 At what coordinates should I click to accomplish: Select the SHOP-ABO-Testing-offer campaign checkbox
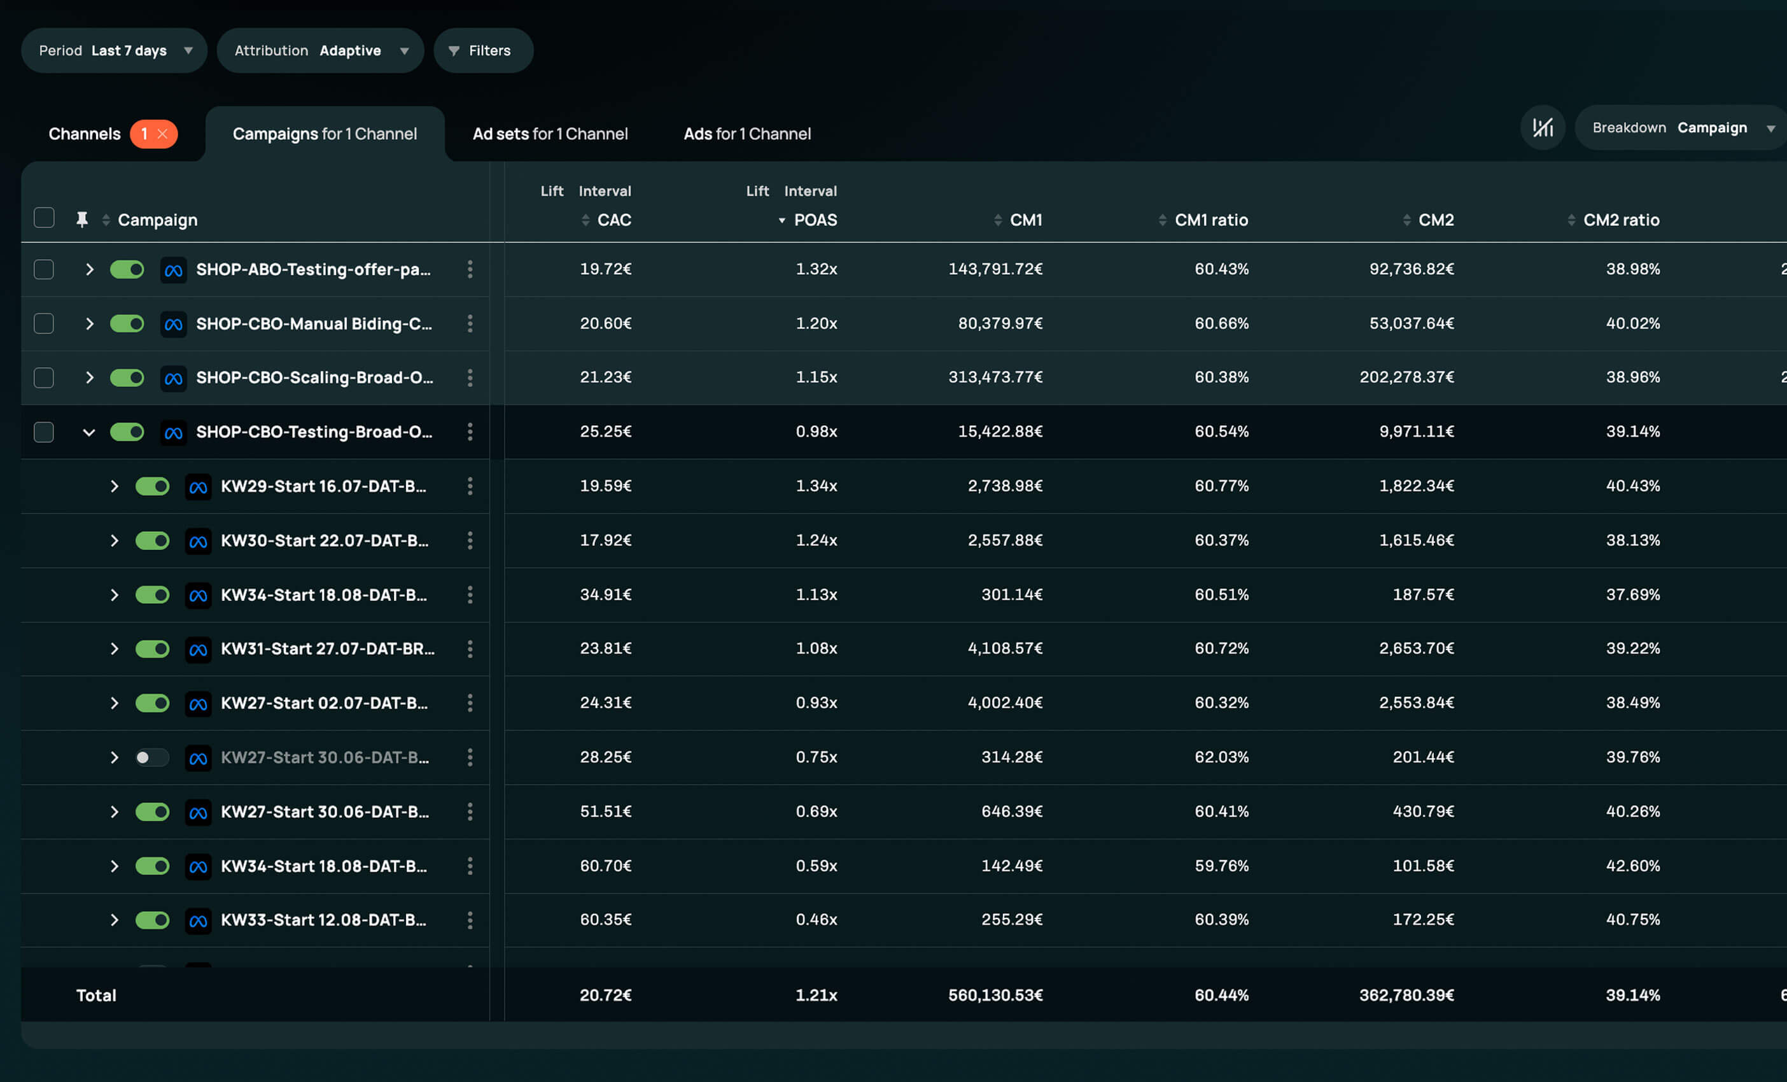(45, 269)
